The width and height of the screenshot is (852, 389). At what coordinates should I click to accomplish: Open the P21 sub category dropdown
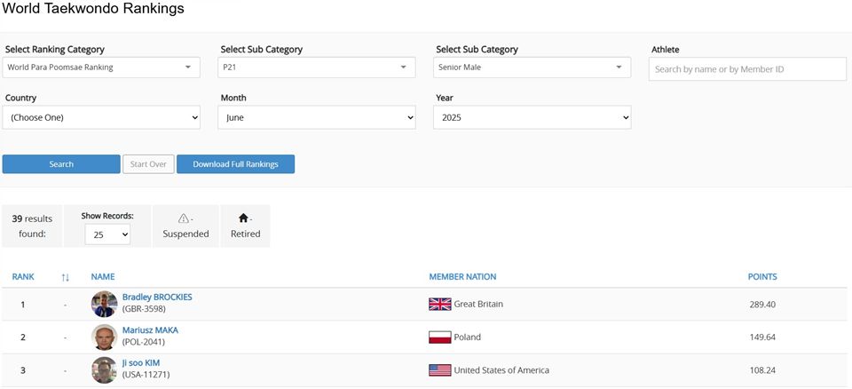pyautogui.click(x=317, y=67)
